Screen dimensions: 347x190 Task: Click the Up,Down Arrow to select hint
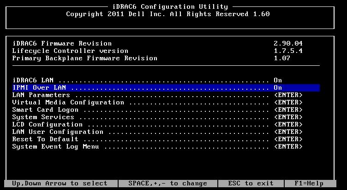pyautogui.click(x=60, y=184)
